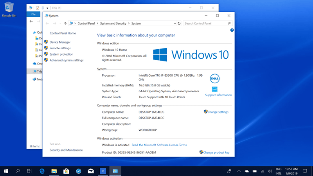Click the DESKTOP-LM34LDC full computer name value
The width and height of the screenshot is (313, 176).
[x=151, y=118]
